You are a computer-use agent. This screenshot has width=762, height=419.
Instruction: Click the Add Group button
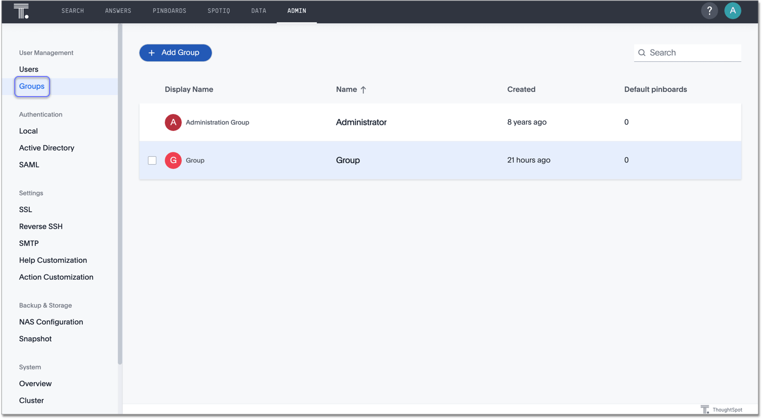(x=175, y=53)
